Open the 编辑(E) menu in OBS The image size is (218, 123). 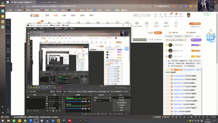point(35,28)
